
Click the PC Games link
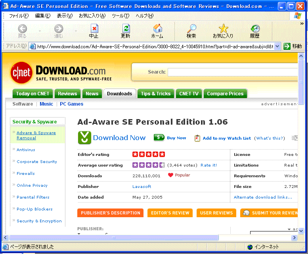tap(71, 104)
